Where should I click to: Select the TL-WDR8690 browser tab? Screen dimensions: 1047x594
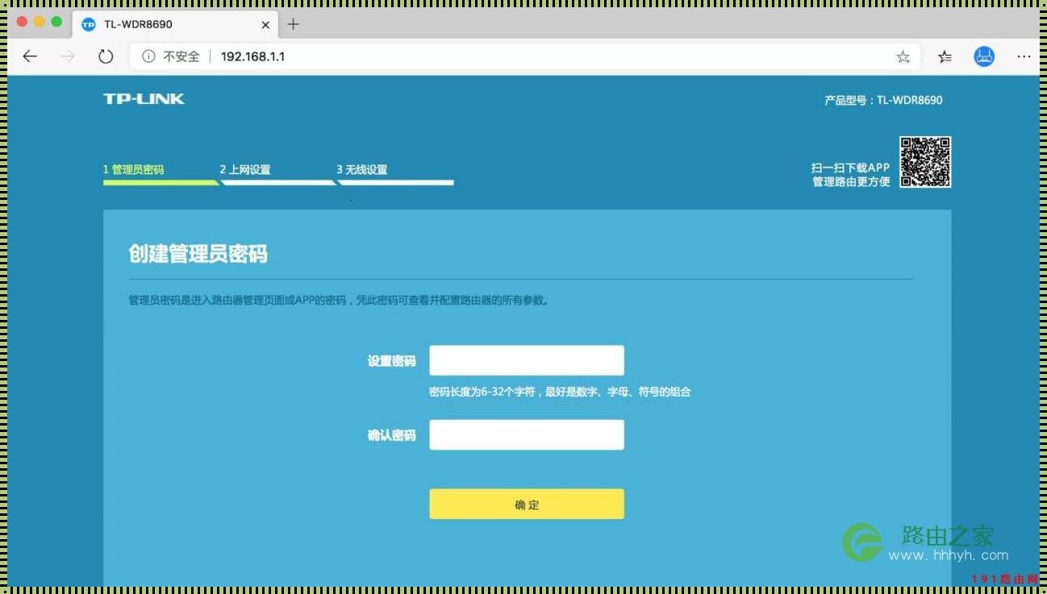click(173, 24)
